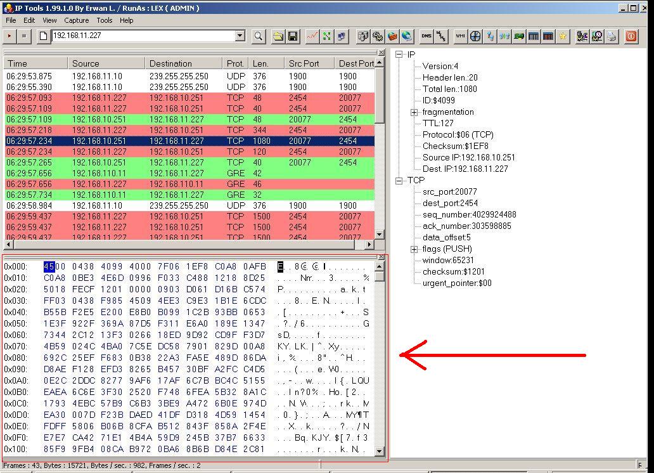This screenshot has width=654, height=473.
Task: Open the address combo box dropdown
Action: point(240,36)
